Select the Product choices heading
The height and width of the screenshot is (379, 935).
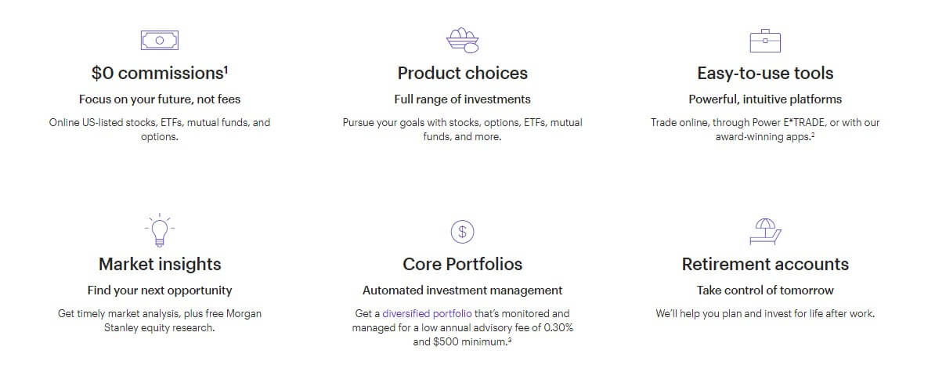coord(462,73)
